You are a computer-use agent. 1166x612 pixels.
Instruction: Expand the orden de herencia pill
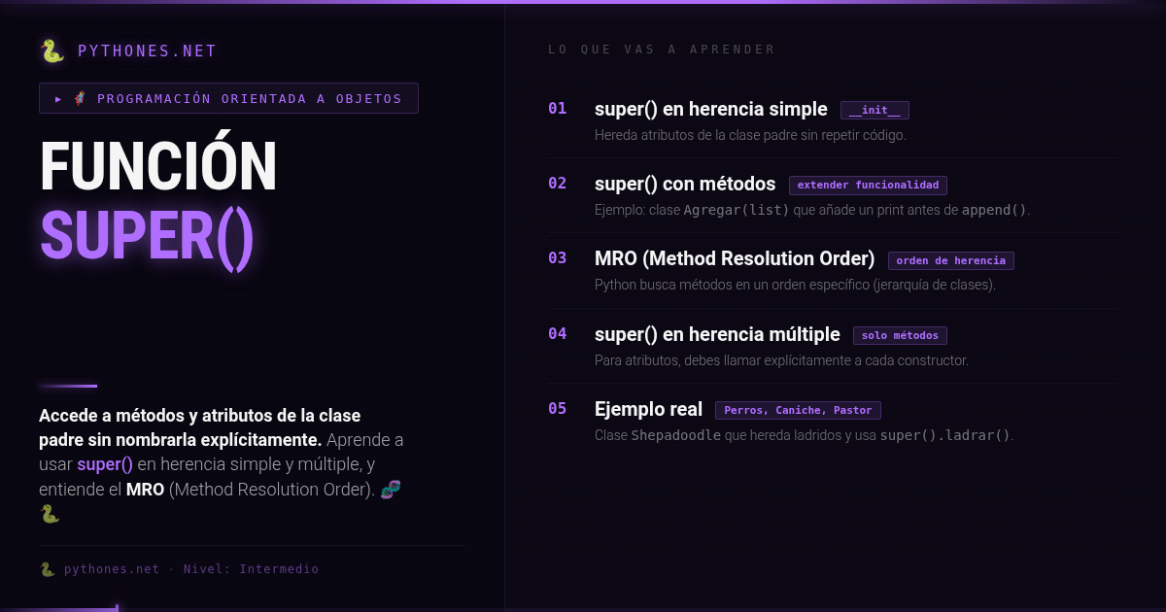click(x=950, y=260)
